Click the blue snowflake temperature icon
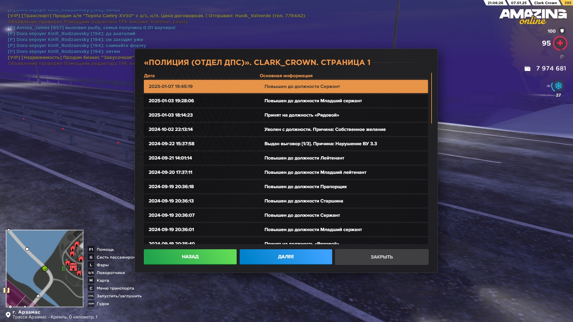The width and height of the screenshot is (573, 322). pos(558,86)
